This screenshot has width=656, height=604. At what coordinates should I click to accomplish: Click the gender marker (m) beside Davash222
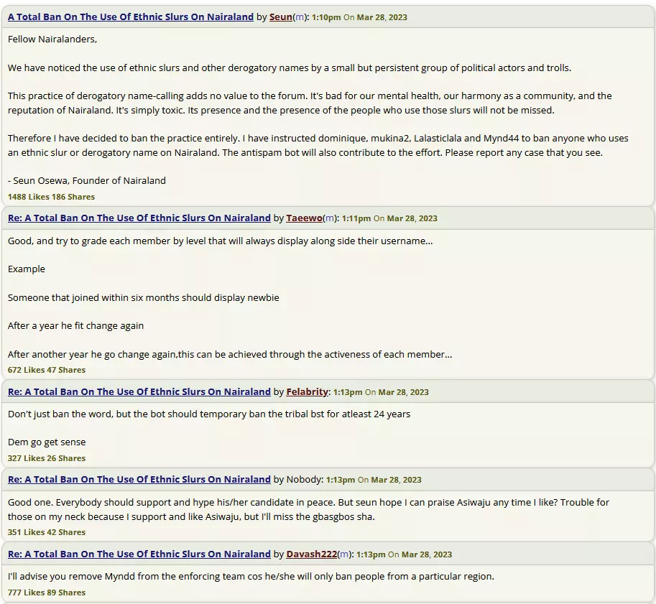click(x=344, y=554)
